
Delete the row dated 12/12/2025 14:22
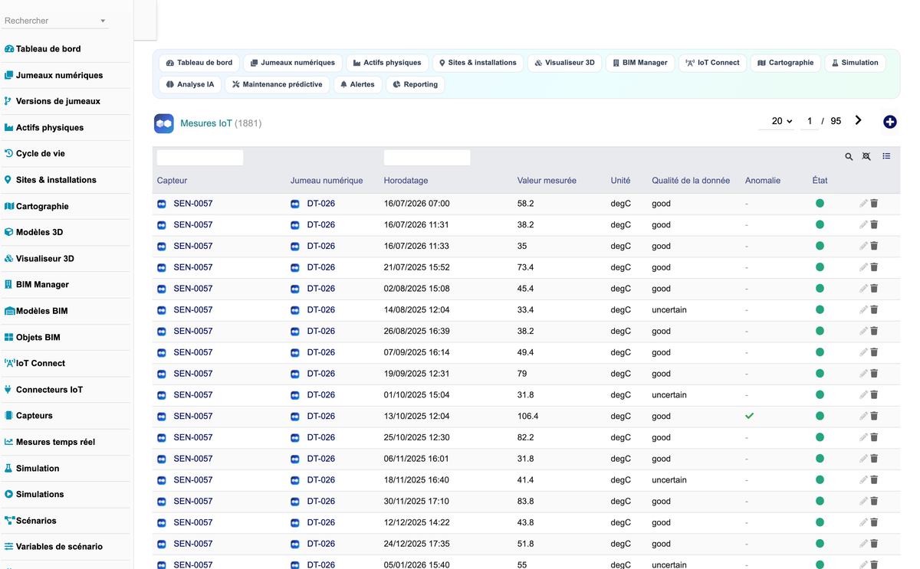coord(874,522)
